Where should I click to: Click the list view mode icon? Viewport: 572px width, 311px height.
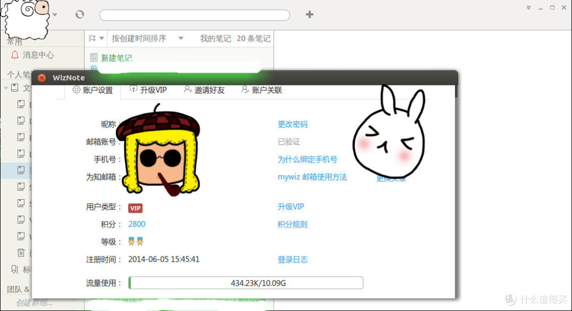pos(92,38)
